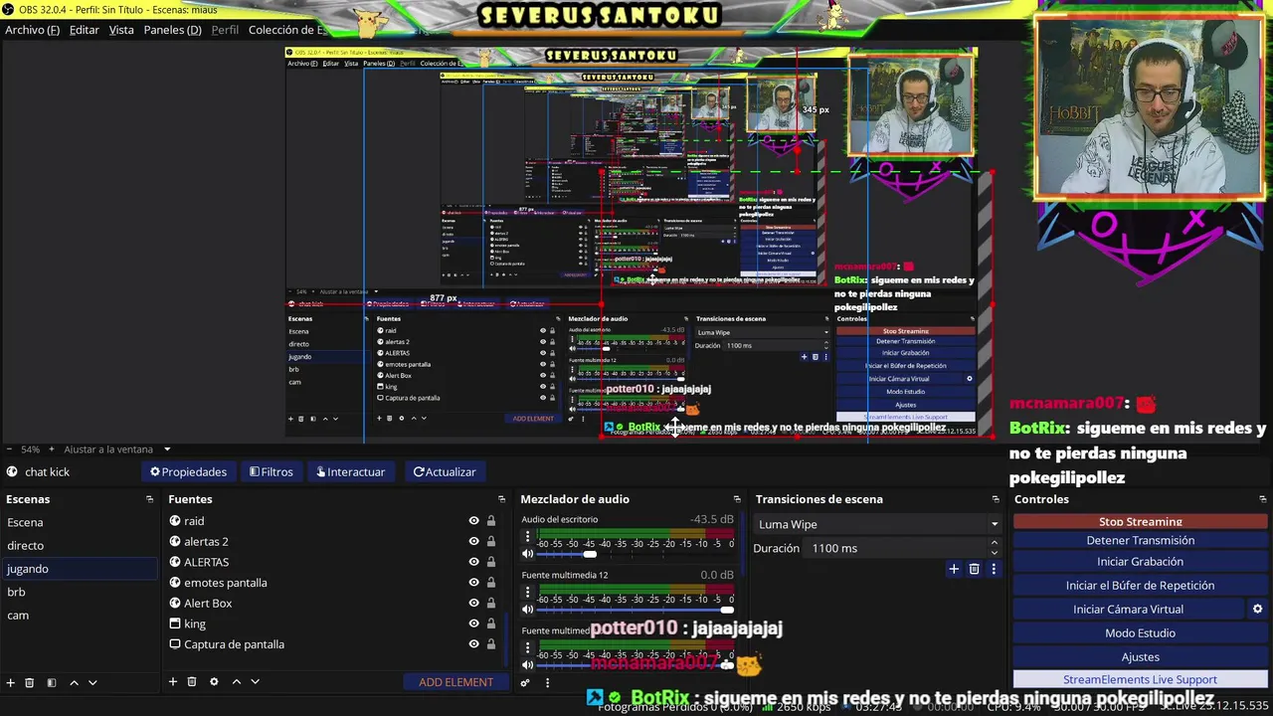The width and height of the screenshot is (1273, 716).
Task: Open transition properties three-dots icon
Action: pos(993,569)
